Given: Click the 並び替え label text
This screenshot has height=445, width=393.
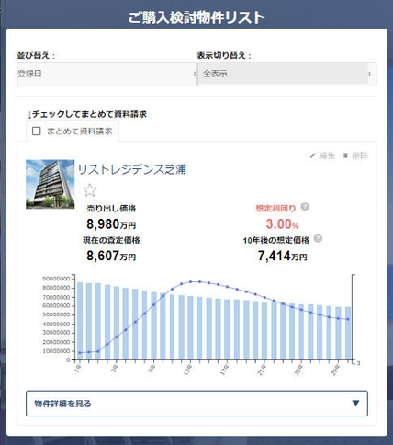Looking at the screenshot, I should coord(36,55).
